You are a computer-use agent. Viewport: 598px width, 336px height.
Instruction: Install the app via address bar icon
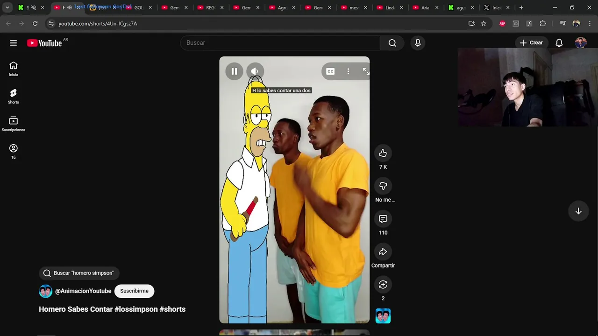click(471, 23)
